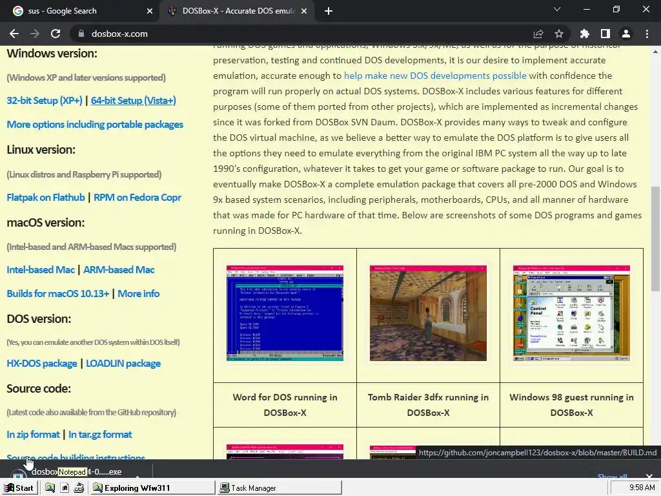Close the sus Google Search tab
Image resolution: width=661 pixels, height=496 pixels.
point(150,11)
